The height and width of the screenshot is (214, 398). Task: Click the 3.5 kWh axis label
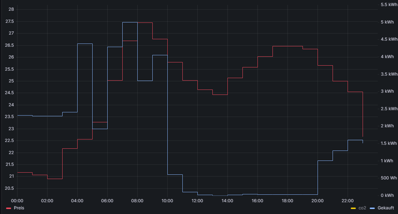coord(389,74)
